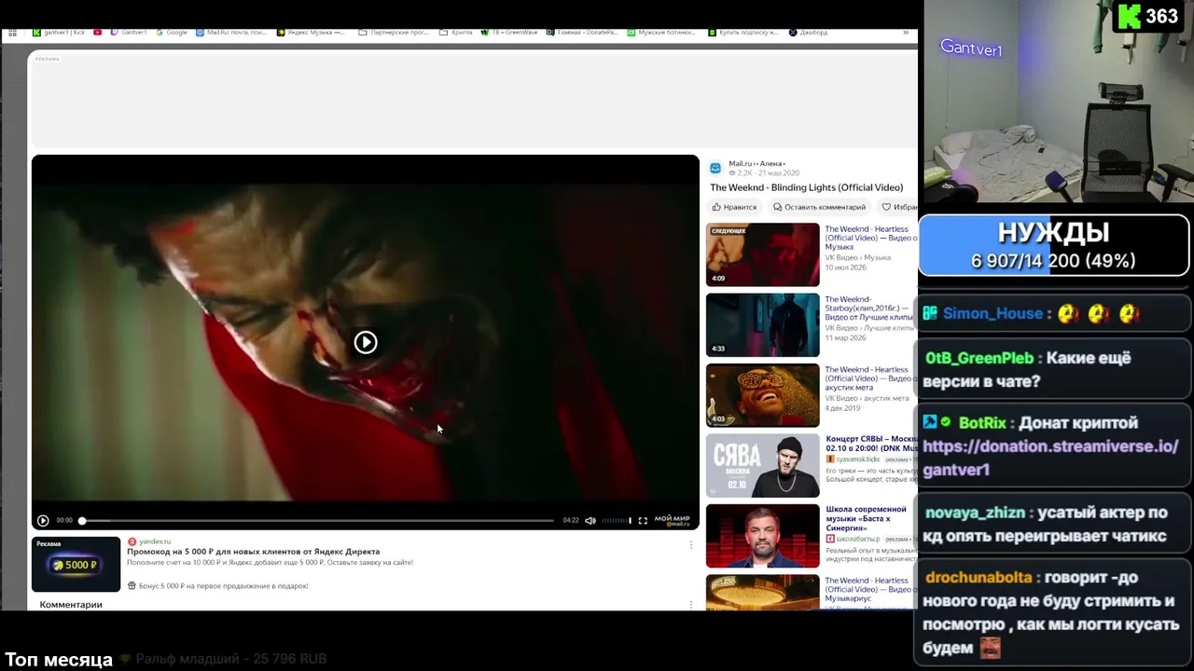Click the Комментарии section heading
The height and width of the screenshot is (671, 1194).
pos(71,605)
